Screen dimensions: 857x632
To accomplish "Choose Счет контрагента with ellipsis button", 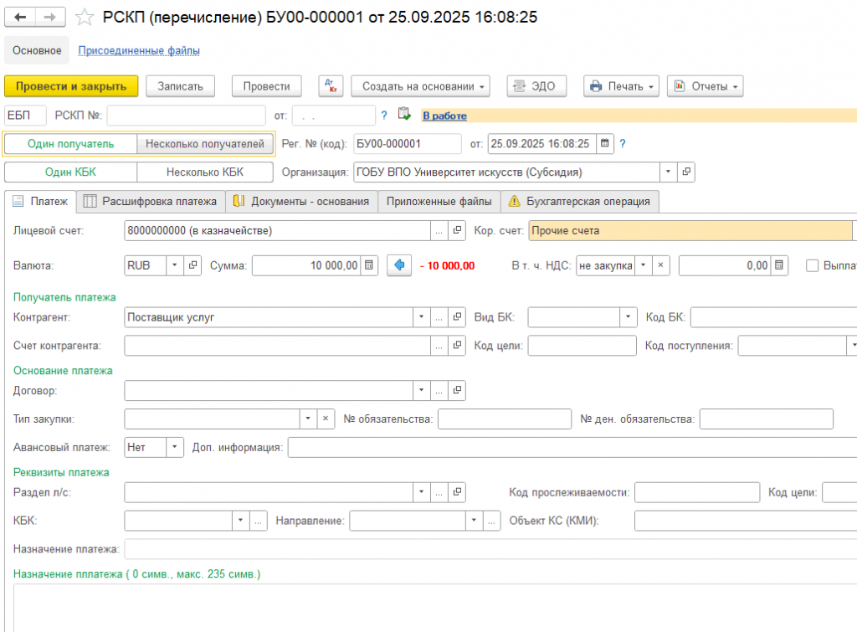I will 439,346.
